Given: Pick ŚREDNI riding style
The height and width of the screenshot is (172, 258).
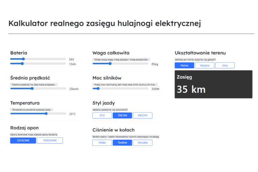Looking at the screenshot, I should 122,116.
